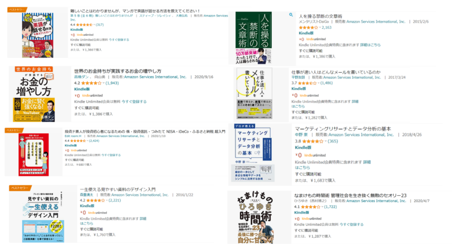Viewport: 455px width, 252px height.
Task: Click the author link 森重湧太
Action: pyautogui.click(x=86, y=195)
